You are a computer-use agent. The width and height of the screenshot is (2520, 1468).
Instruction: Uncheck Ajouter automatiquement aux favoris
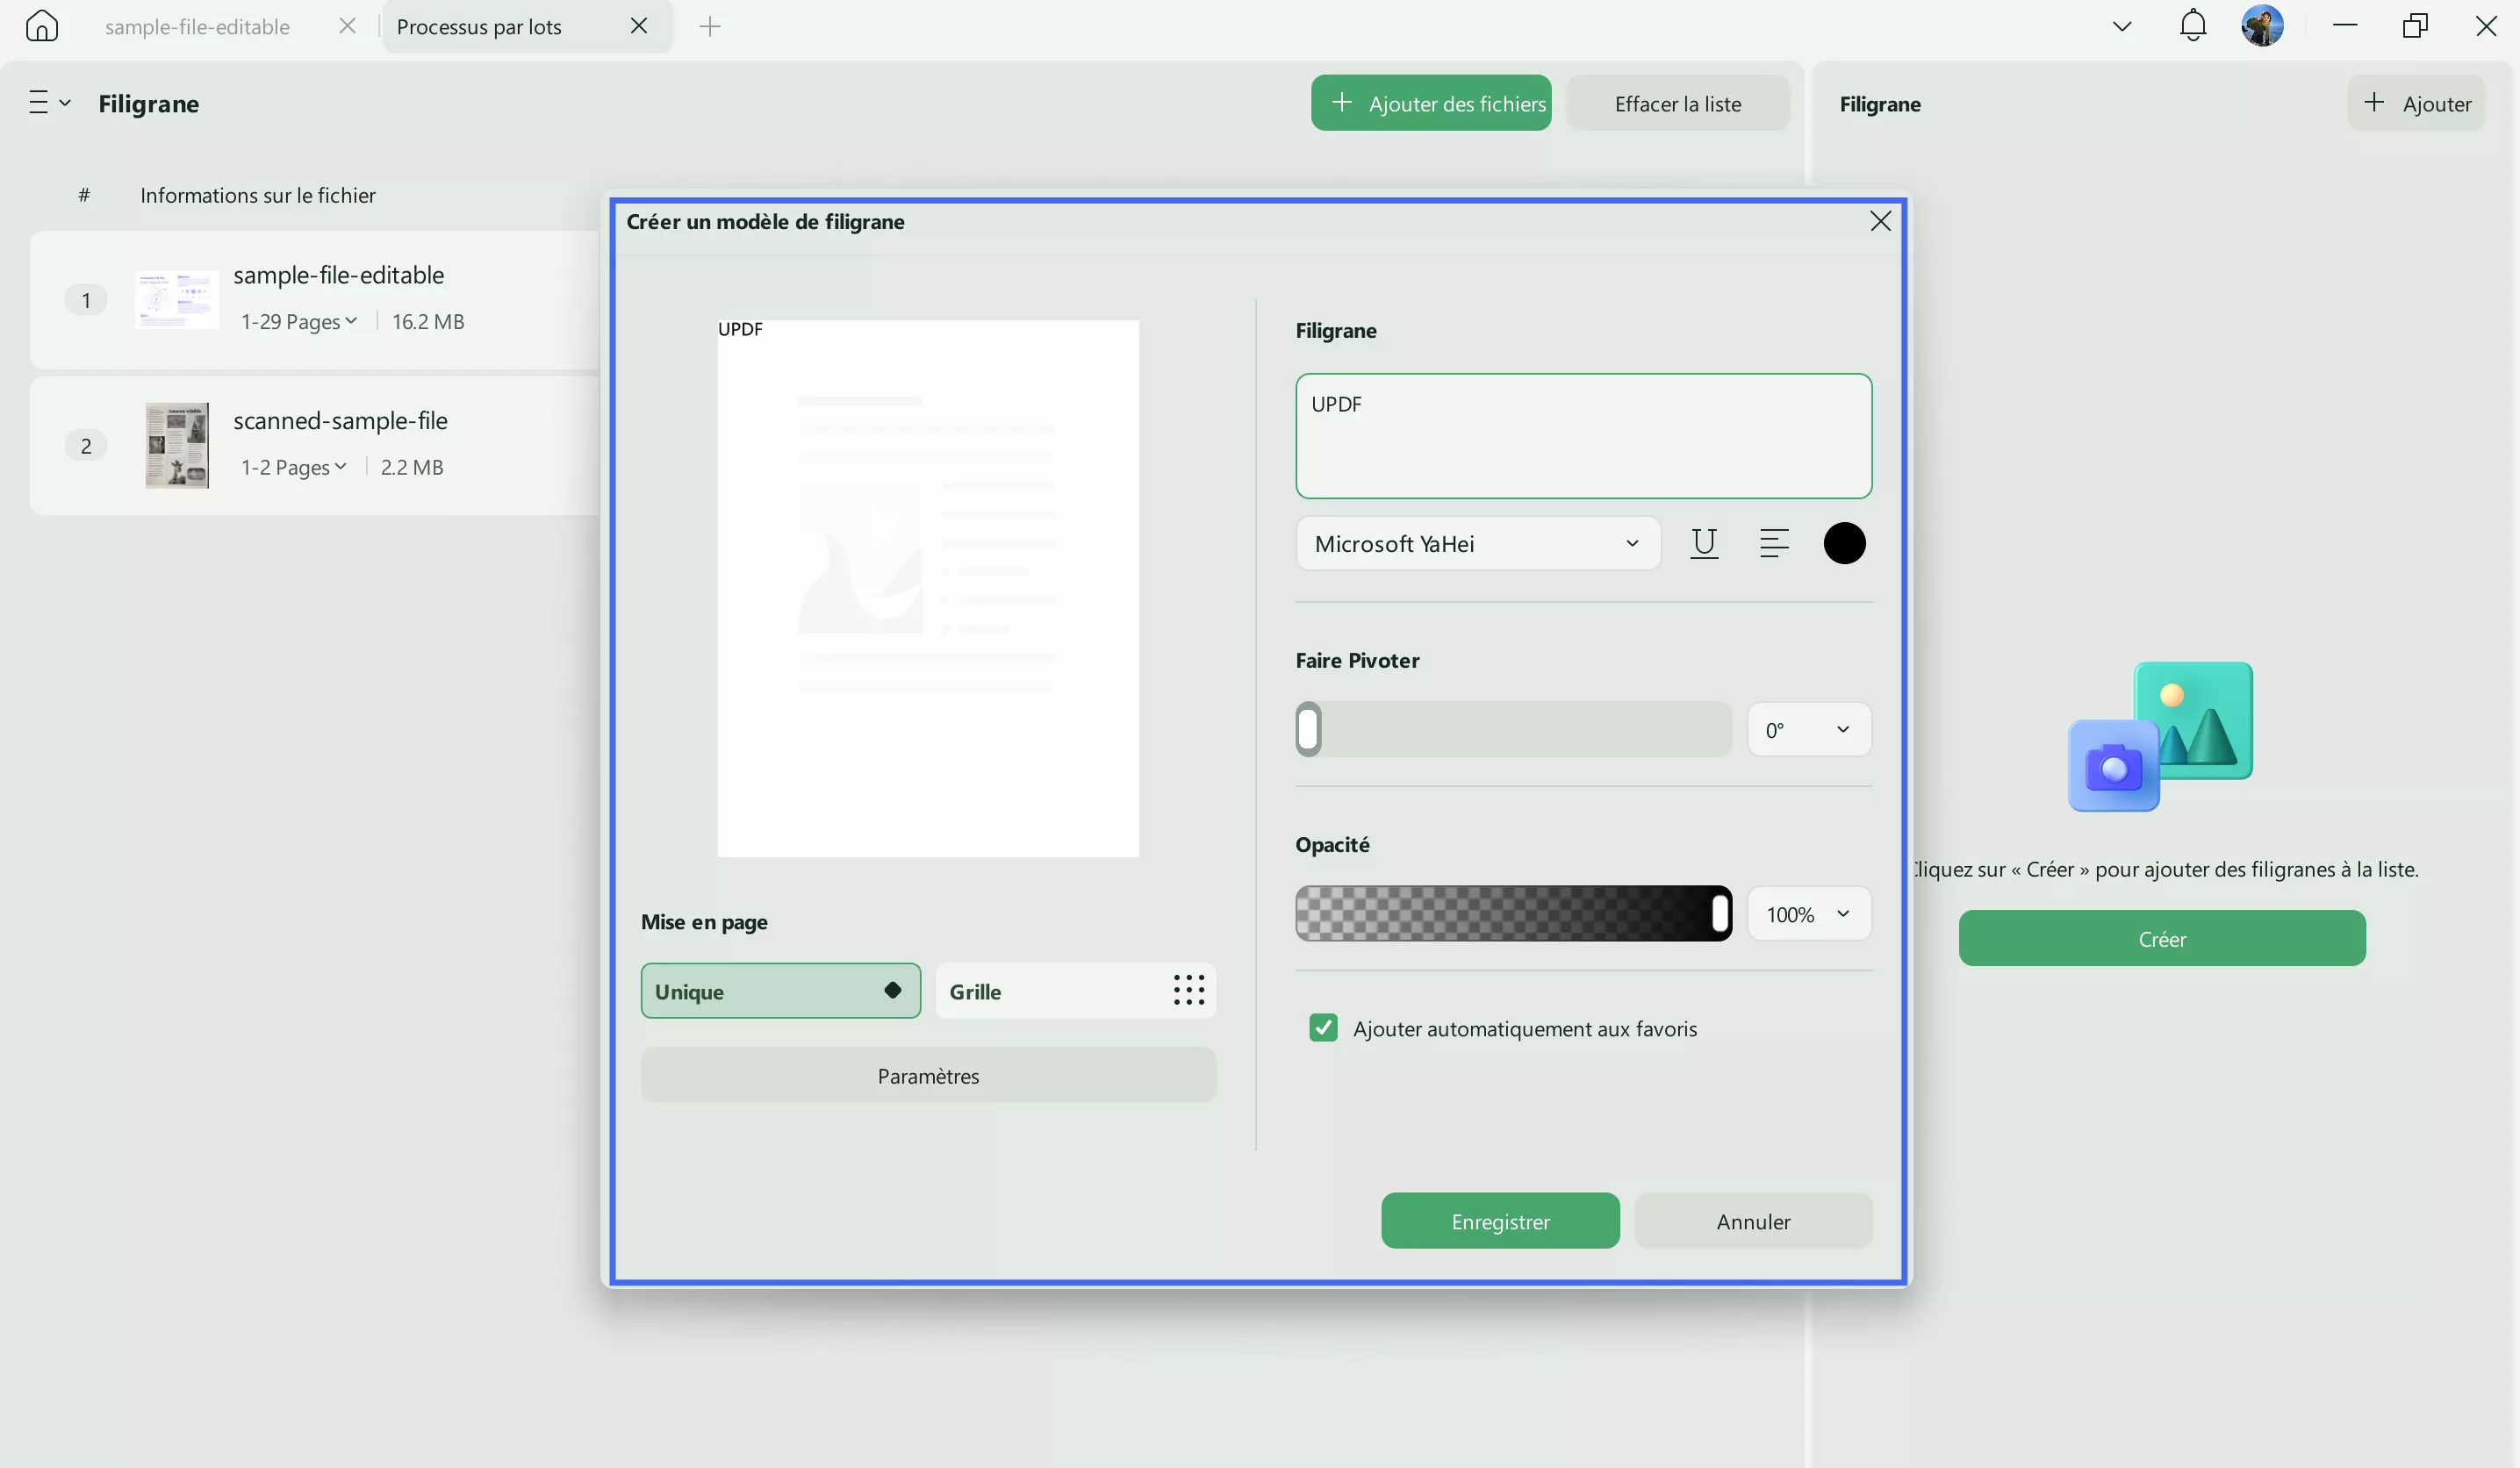1323,1028
